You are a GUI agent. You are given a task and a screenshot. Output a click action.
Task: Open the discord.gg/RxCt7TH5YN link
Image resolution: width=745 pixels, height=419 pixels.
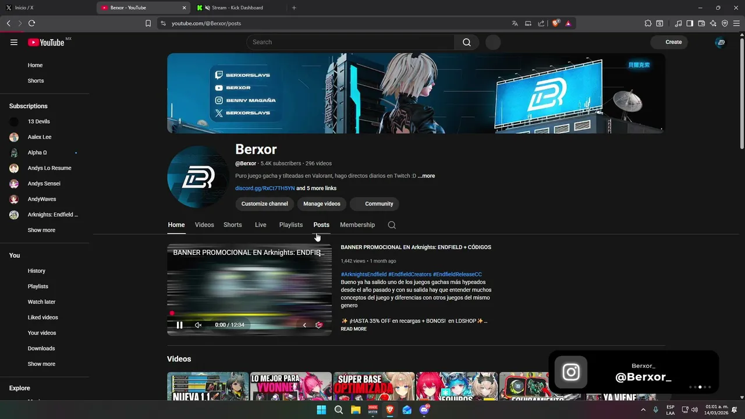265,188
